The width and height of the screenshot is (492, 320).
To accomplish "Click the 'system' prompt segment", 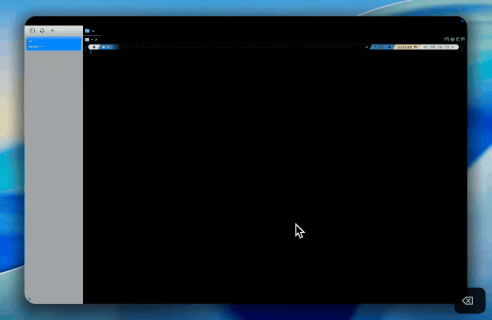I will coord(407,47).
